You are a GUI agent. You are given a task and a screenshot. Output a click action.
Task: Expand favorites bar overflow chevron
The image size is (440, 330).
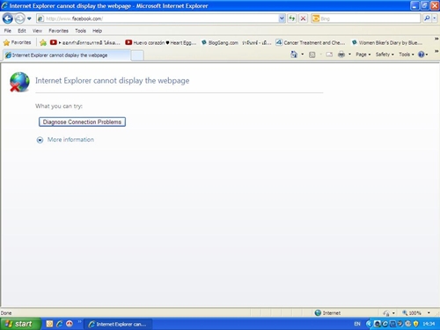436,39
